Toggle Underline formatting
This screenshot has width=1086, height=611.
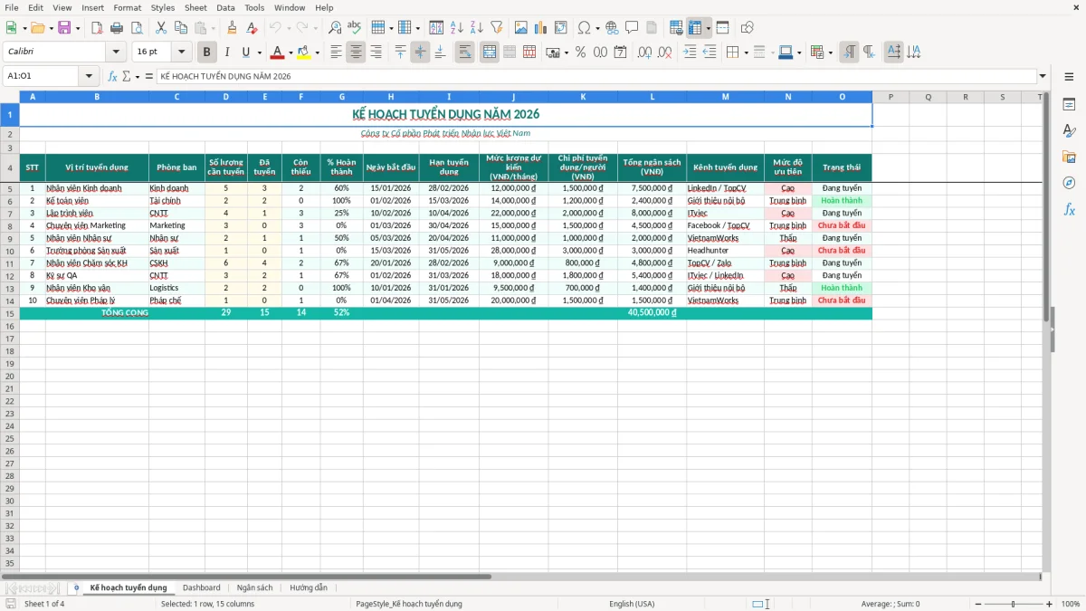245,53
